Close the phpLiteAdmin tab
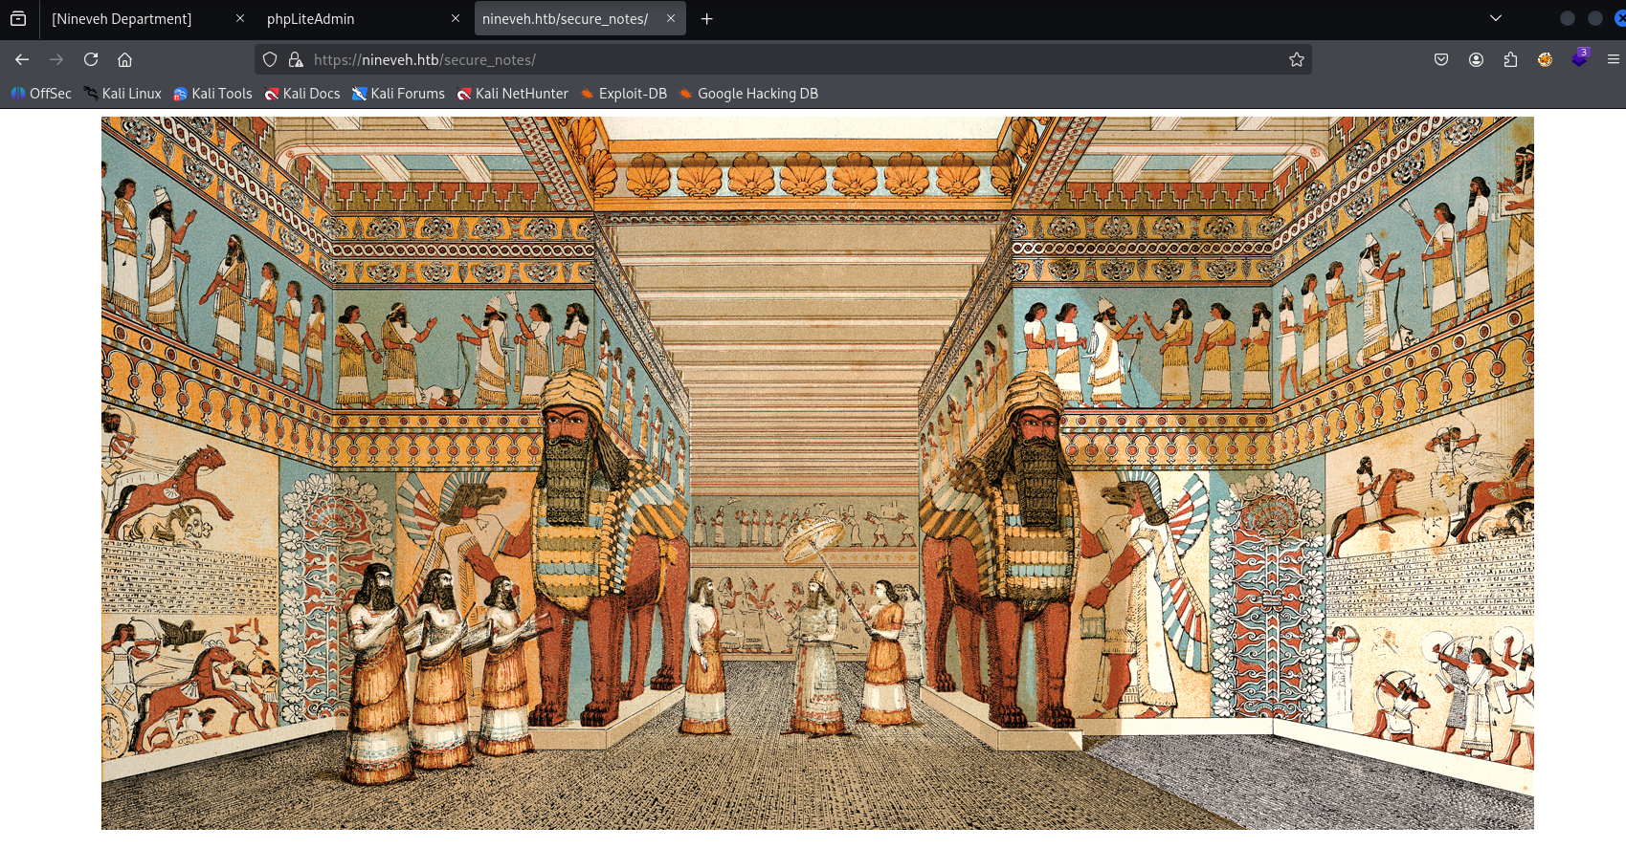 456,18
